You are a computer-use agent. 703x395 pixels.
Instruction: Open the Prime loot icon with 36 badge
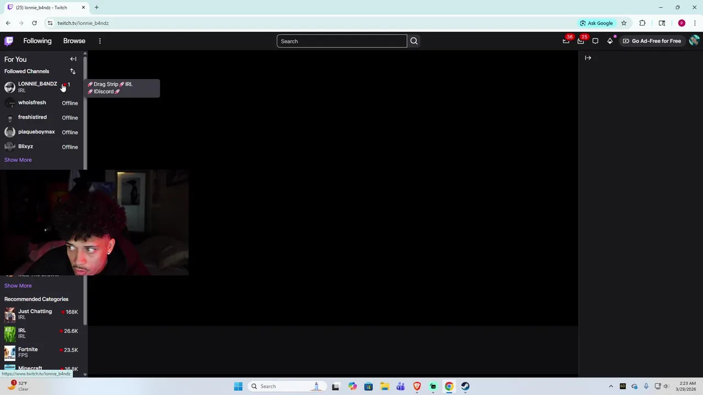click(566, 41)
